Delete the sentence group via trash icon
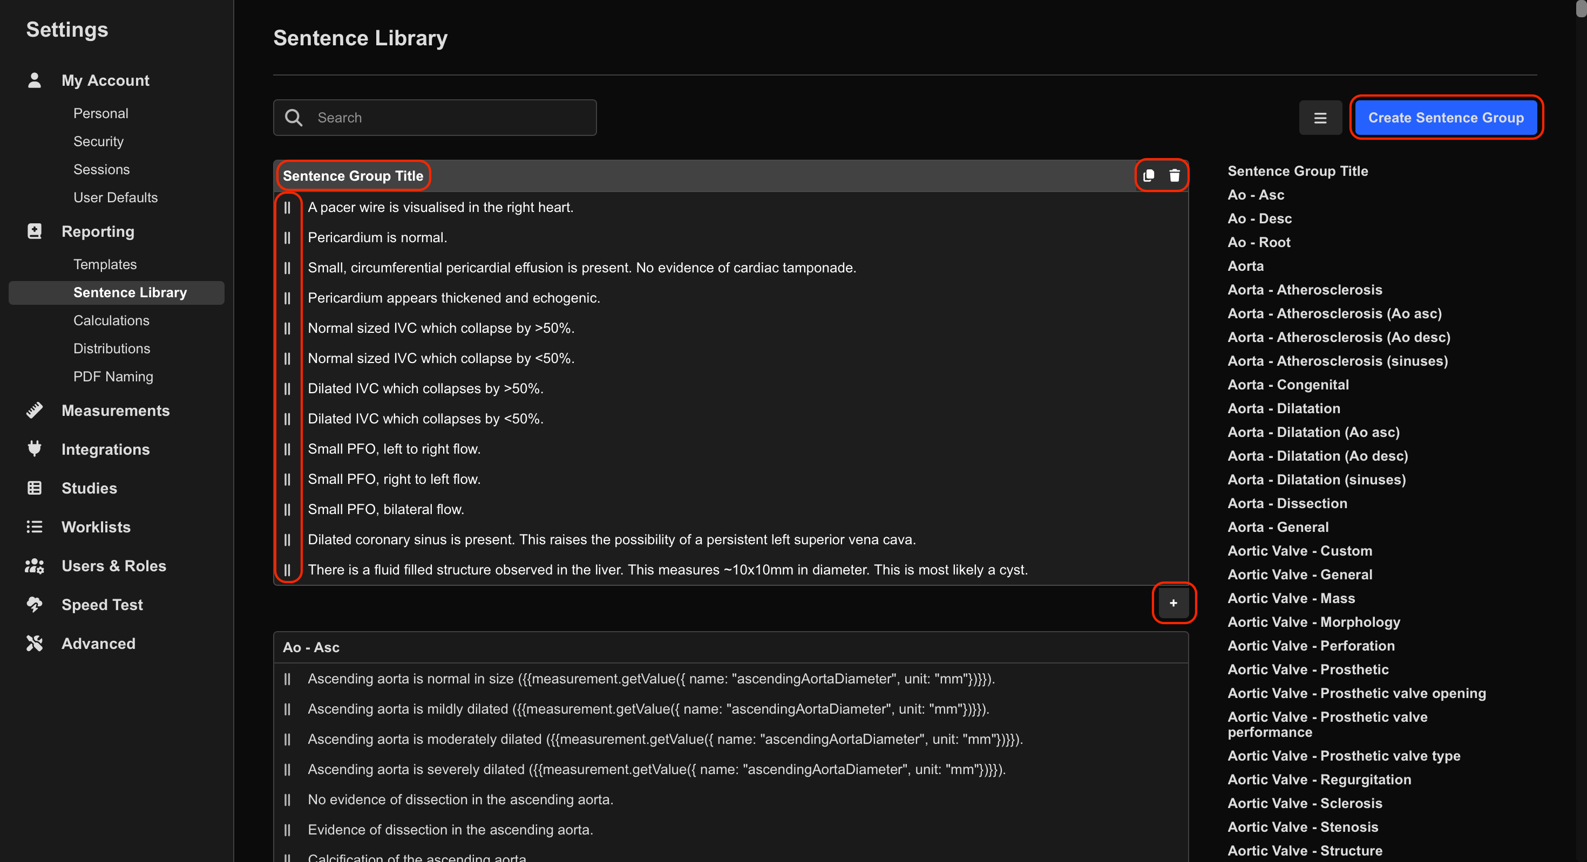Screen dimensions: 1587x862 [x=1174, y=176]
